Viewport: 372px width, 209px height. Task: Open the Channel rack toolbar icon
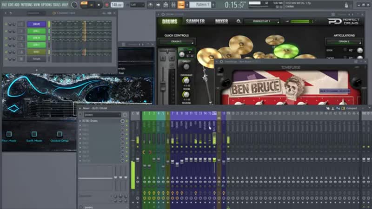pos(166,5)
